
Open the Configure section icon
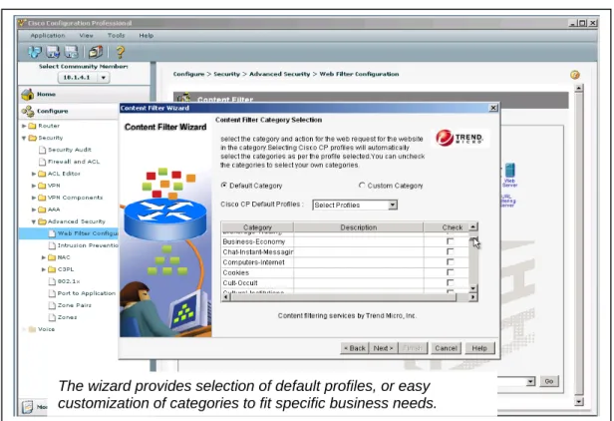tap(28, 112)
